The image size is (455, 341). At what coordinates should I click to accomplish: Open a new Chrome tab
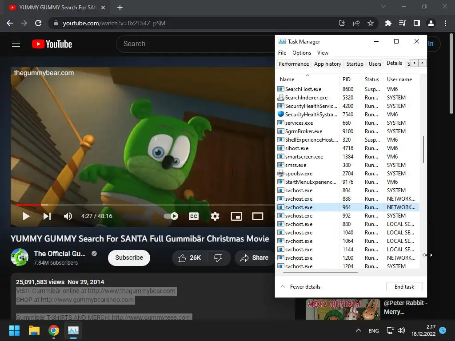click(120, 8)
